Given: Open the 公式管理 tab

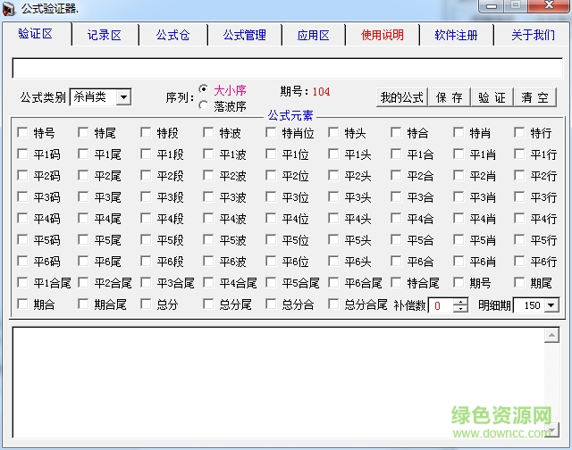Looking at the screenshot, I should coord(244,35).
